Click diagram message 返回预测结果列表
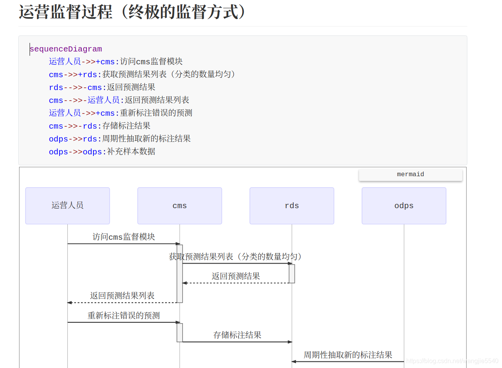 tap(122, 296)
